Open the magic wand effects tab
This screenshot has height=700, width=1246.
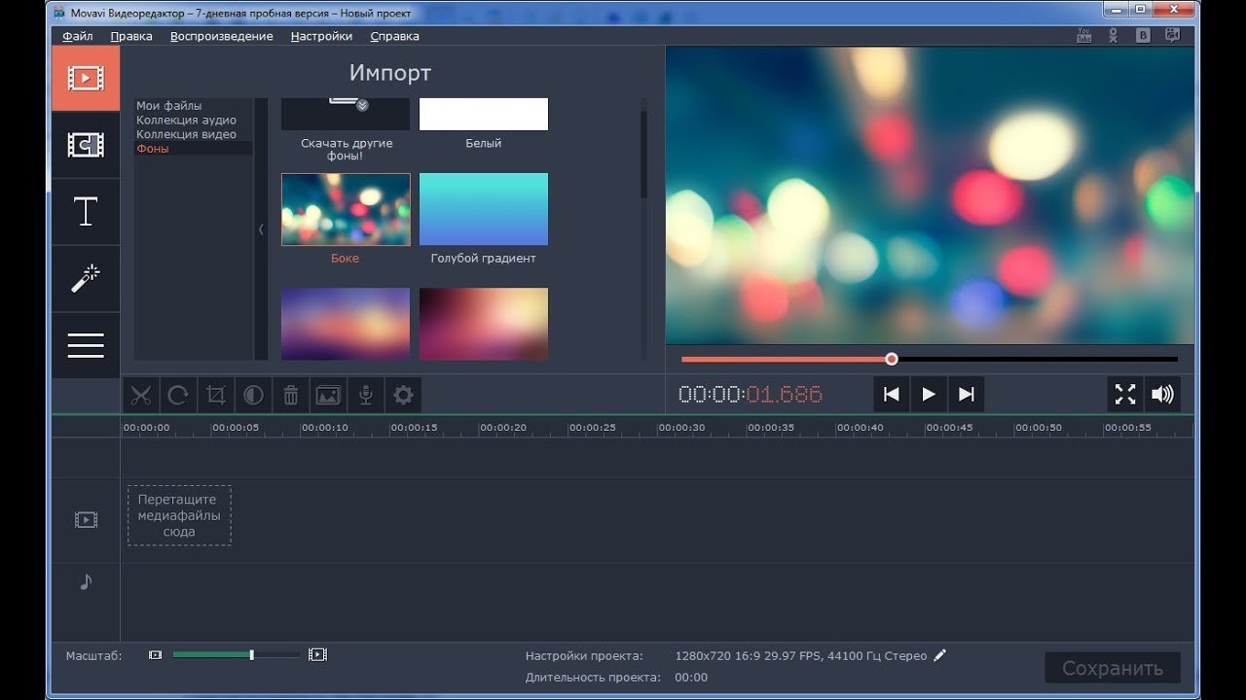pos(86,279)
